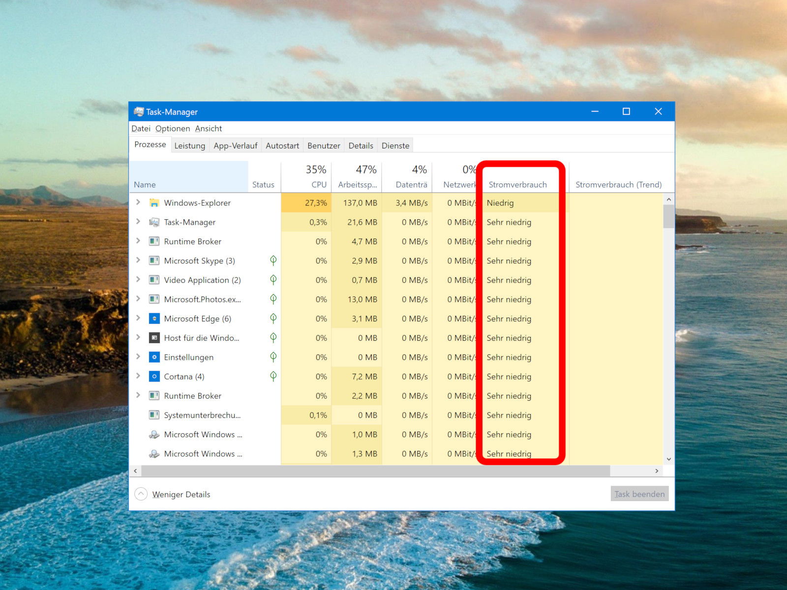Sort by Stromverbrauch (Trend) column header
The width and height of the screenshot is (787, 590).
coord(618,177)
